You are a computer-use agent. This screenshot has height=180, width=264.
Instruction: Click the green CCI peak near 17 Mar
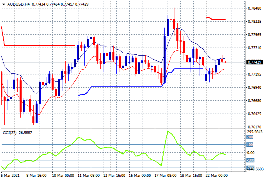[168, 132]
